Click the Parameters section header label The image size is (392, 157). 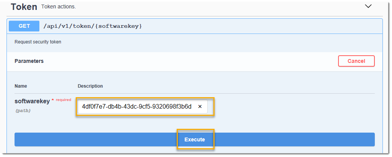tap(29, 61)
